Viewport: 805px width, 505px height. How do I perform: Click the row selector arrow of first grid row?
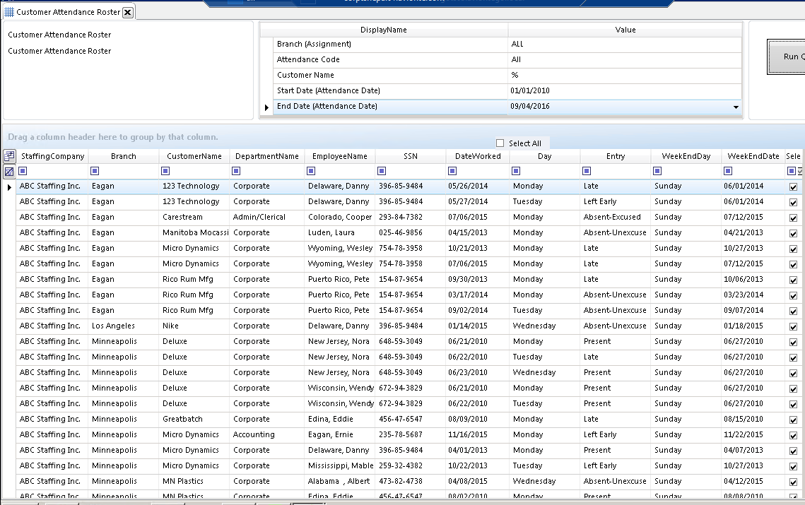(x=9, y=187)
